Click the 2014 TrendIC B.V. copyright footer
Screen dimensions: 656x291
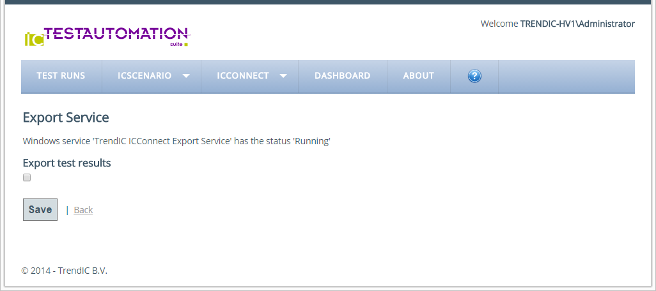pos(64,271)
